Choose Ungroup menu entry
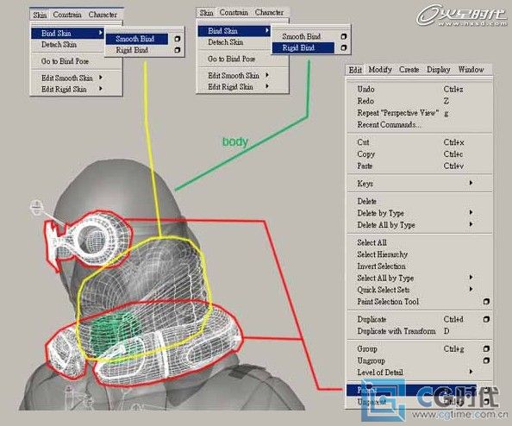 [371, 360]
